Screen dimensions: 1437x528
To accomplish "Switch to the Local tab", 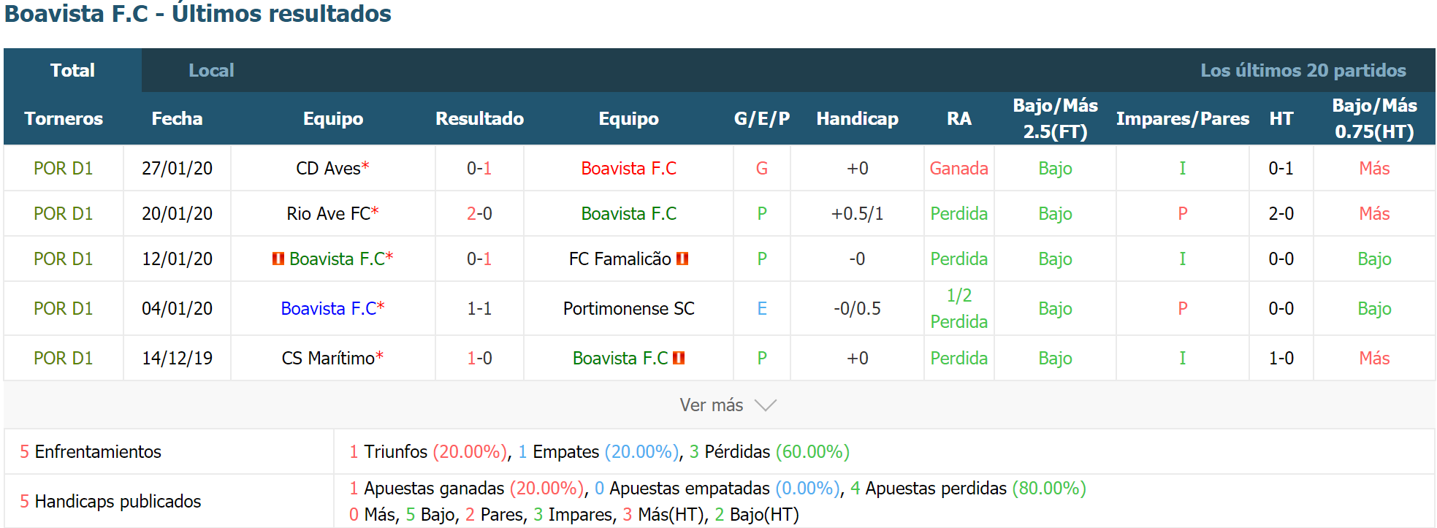I will [211, 70].
